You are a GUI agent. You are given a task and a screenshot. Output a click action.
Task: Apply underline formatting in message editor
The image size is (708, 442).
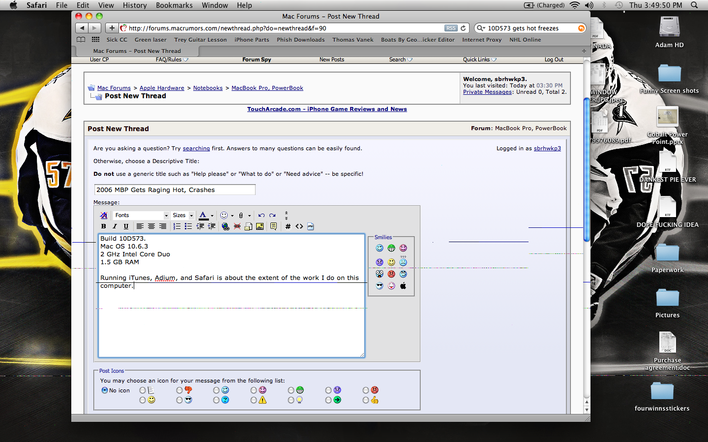126,226
